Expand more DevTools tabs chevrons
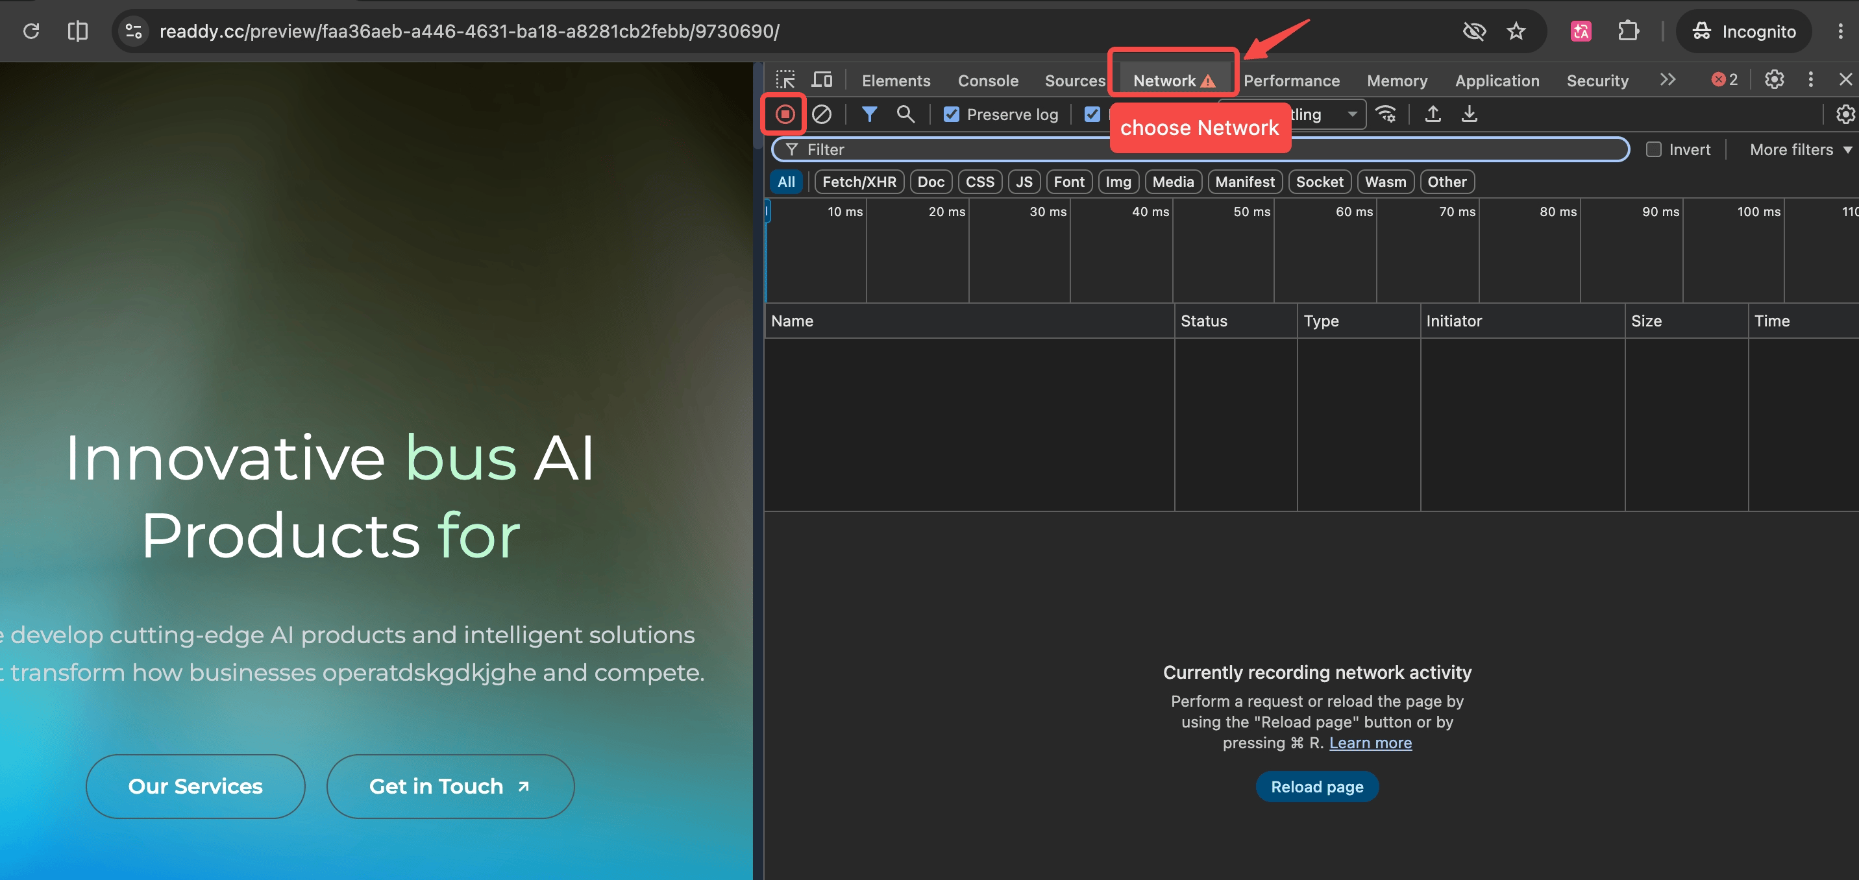The width and height of the screenshot is (1859, 880). pyautogui.click(x=1668, y=79)
